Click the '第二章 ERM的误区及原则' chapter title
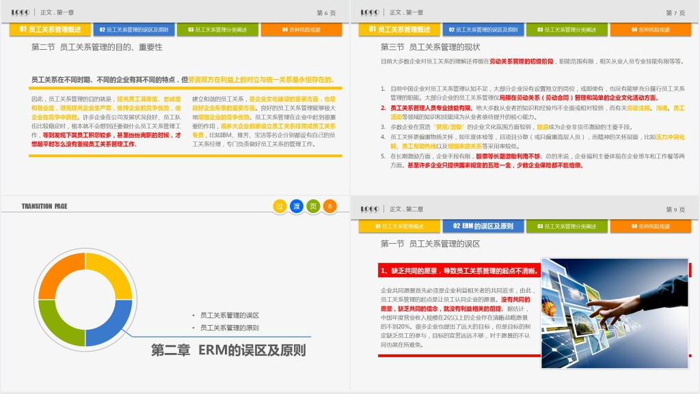The image size is (700, 394). point(228,350)
